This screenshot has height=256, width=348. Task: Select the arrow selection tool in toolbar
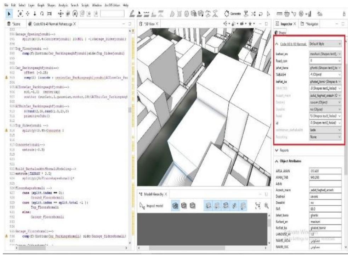click(6, 13)
